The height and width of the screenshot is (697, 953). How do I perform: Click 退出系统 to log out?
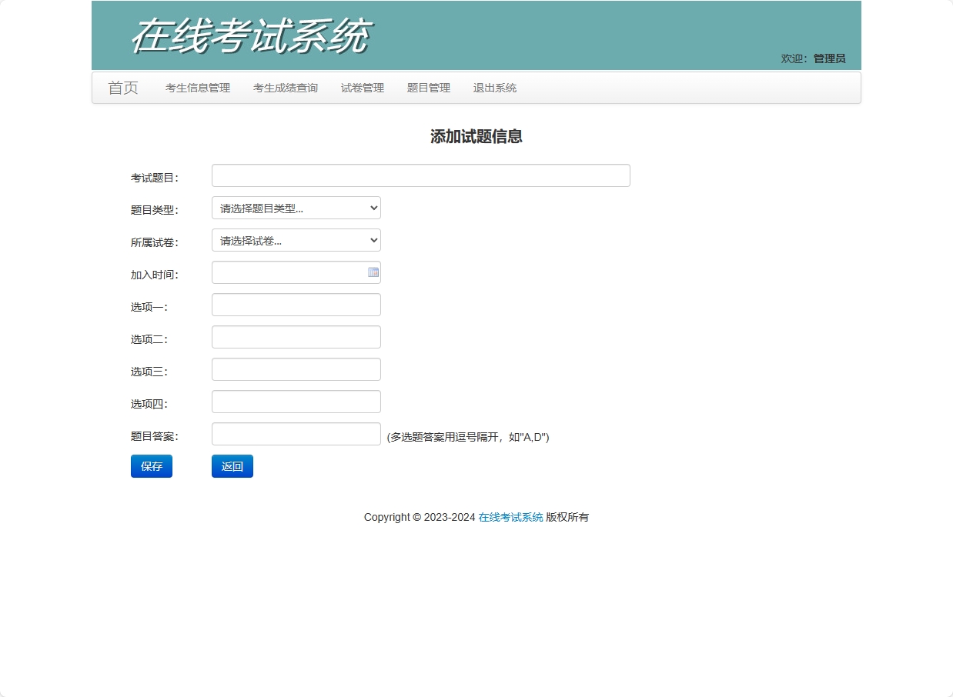tap(494, 88)
